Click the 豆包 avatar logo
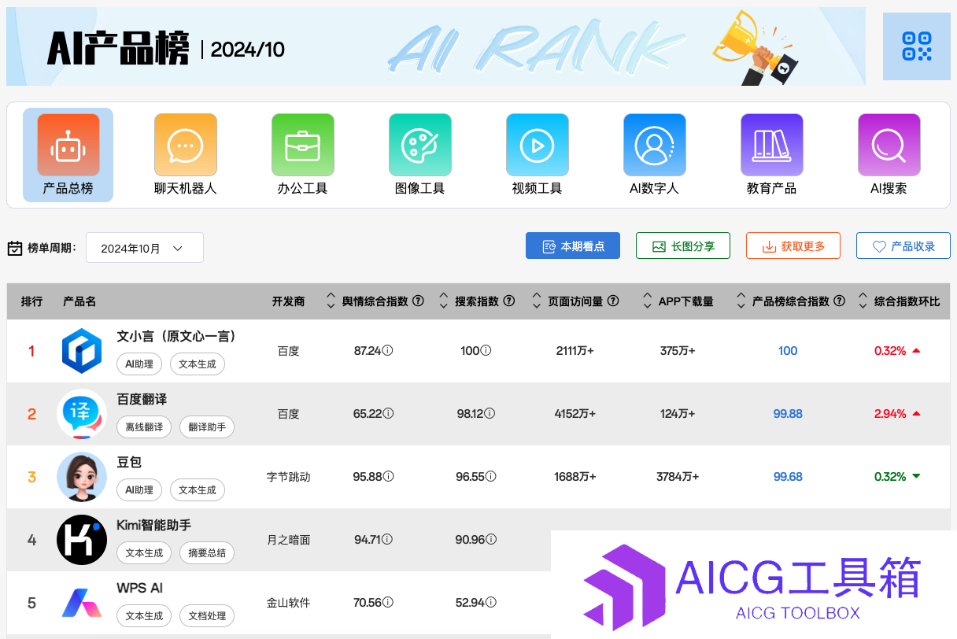The height and width of the screenshot is (639, 957). 82,477
